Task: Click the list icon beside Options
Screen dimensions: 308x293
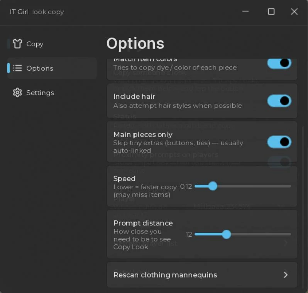Action: coord(17,68)
